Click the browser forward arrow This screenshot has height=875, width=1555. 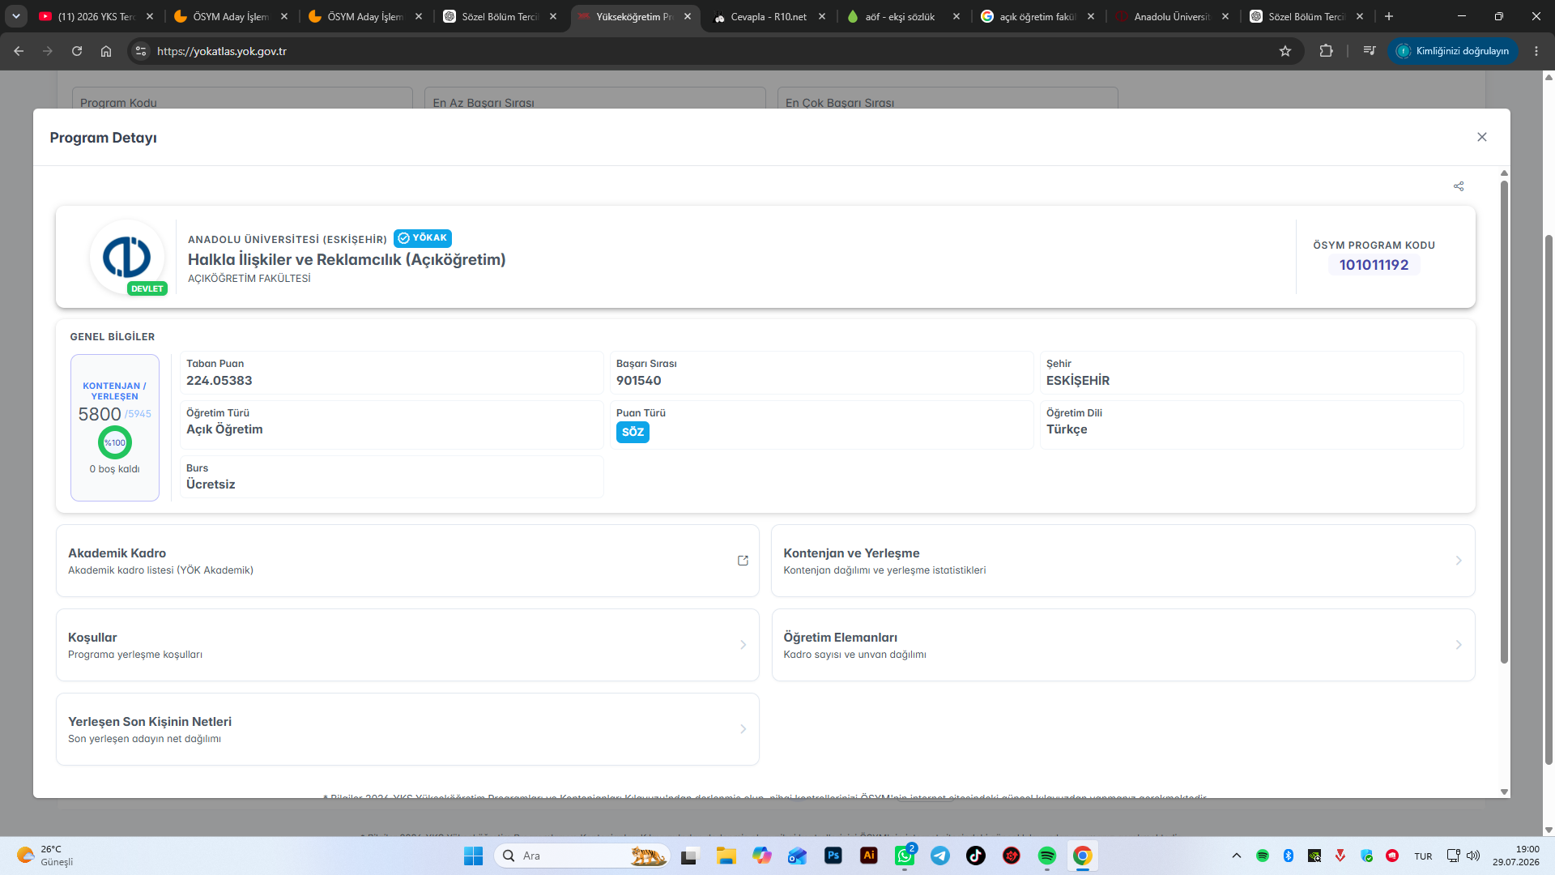(48, 51)
